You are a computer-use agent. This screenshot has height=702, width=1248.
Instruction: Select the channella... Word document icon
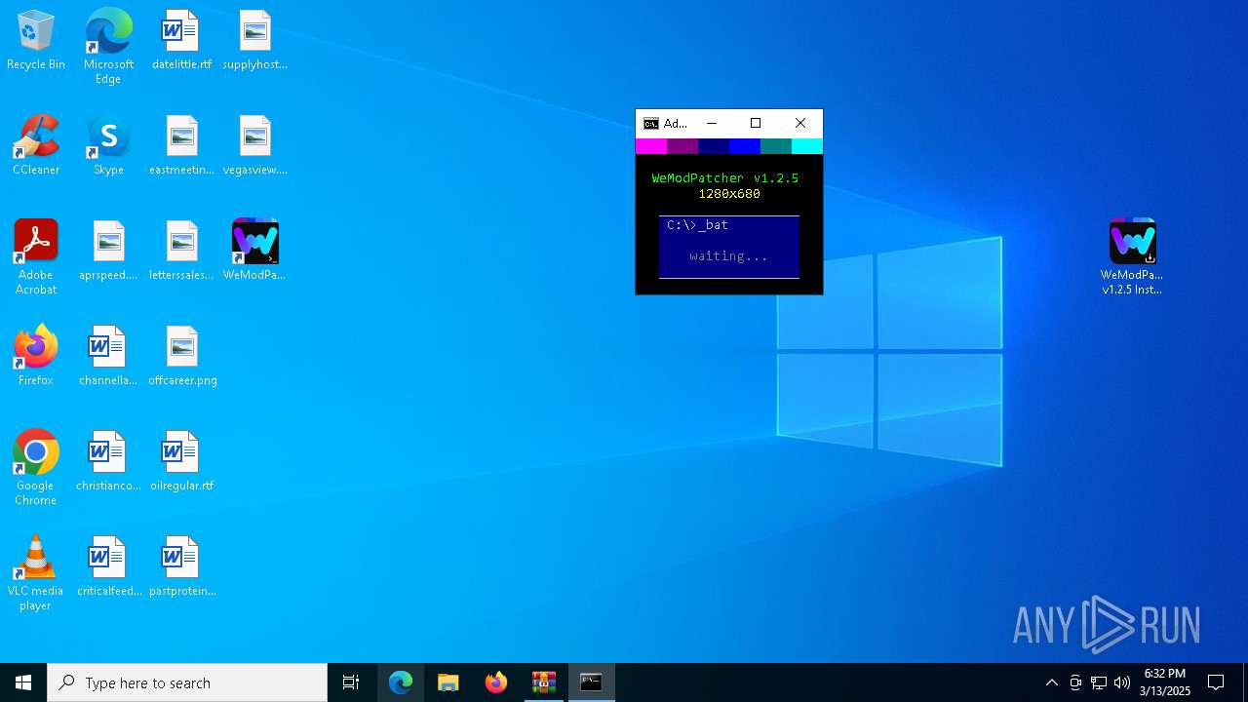(108, 357)
